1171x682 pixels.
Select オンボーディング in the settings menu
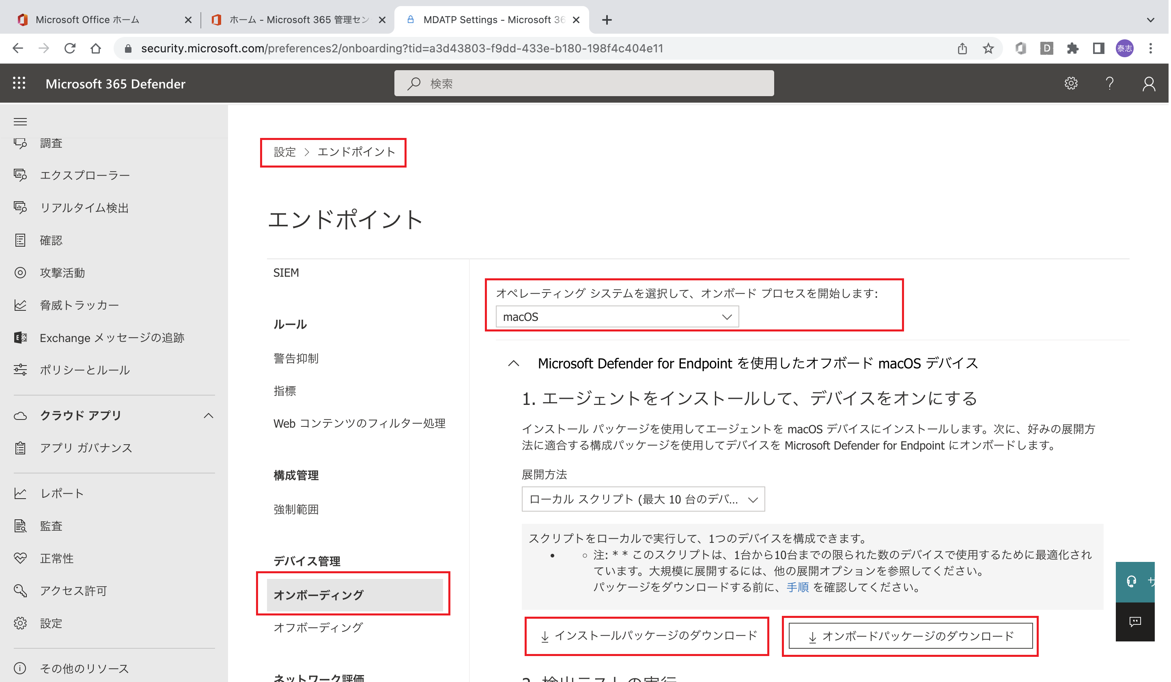click(355, 596)
